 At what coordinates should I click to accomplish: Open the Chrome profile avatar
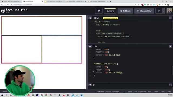[168, 5]
